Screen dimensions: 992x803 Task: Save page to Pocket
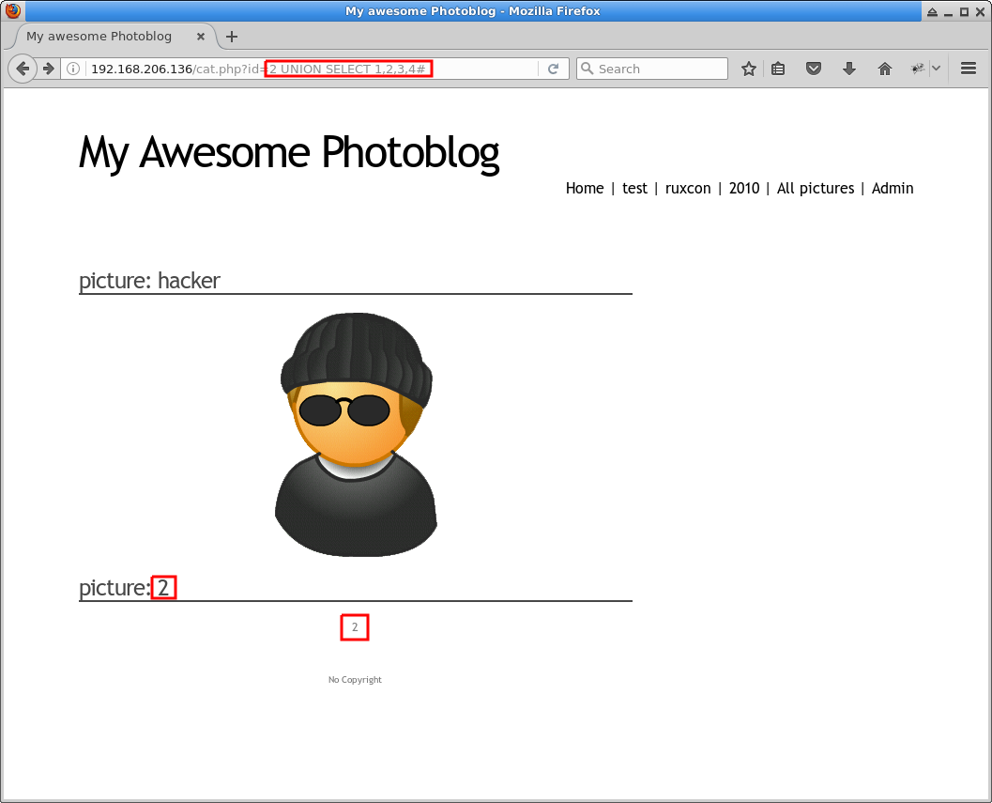coord(814,69)
